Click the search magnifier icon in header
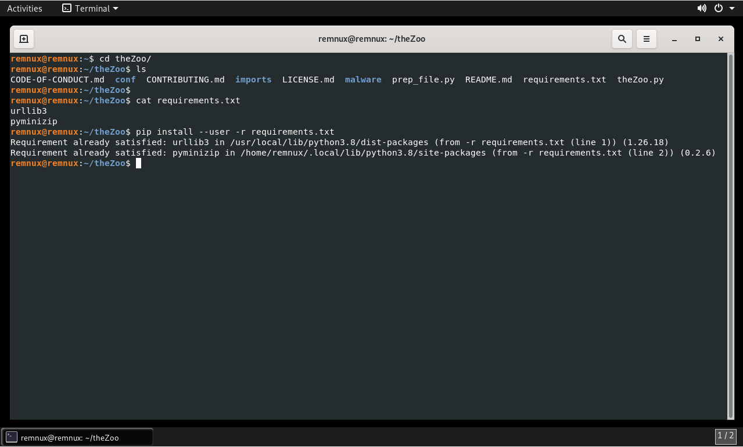 coord(622,39)
